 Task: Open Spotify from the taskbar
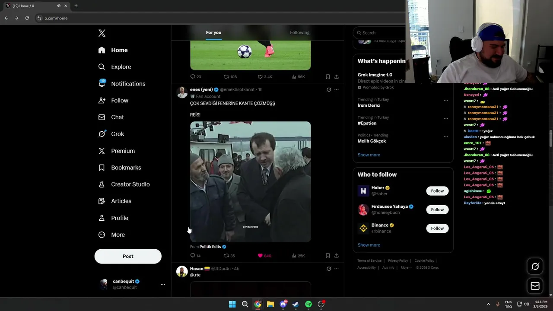(x=308, y=304)
